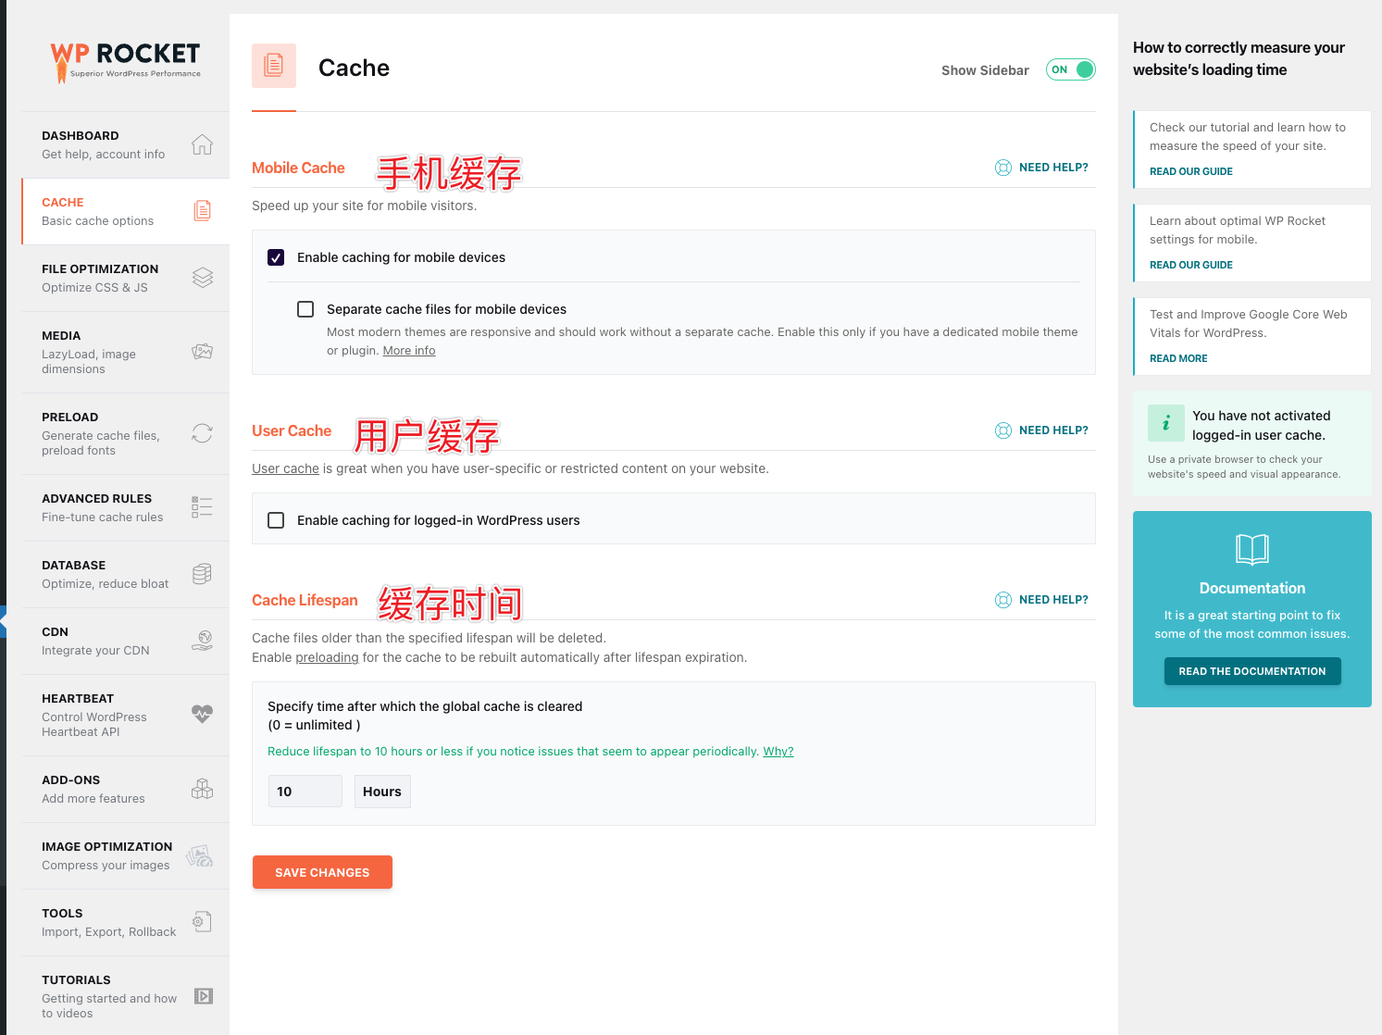Image resolution: width=1382 pixels, height=1035 pixels.
Task: Click the File Optimization layers icon
Action: [203, 278]
